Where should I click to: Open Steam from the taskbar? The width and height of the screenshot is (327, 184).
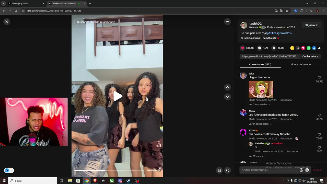[x=129, y=181]
